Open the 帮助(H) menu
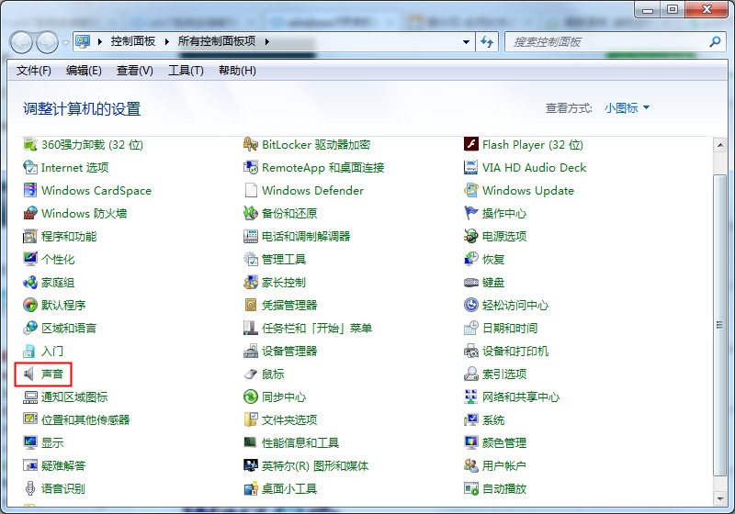This screenshot has width=735, height=514. click(x=237, y=71)
